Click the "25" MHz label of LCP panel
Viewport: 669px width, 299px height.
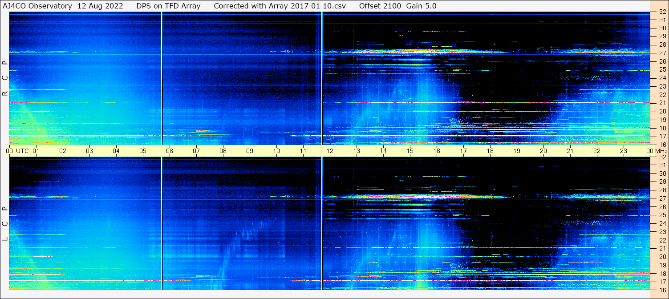tap(662, 215)
